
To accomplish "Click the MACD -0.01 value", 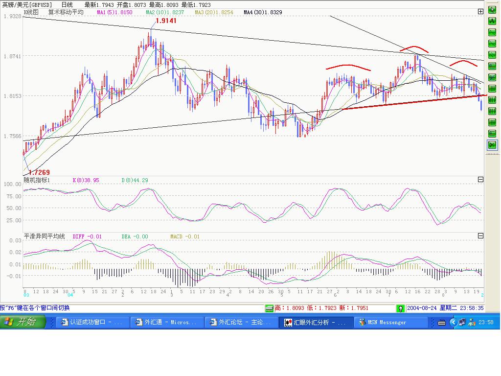I will 185,236.
